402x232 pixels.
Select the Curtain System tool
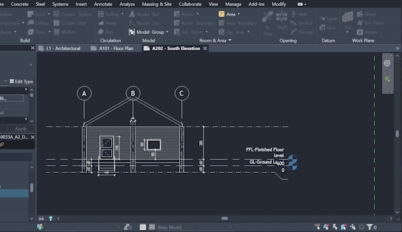pyautogui.click(x=73, y=14)
